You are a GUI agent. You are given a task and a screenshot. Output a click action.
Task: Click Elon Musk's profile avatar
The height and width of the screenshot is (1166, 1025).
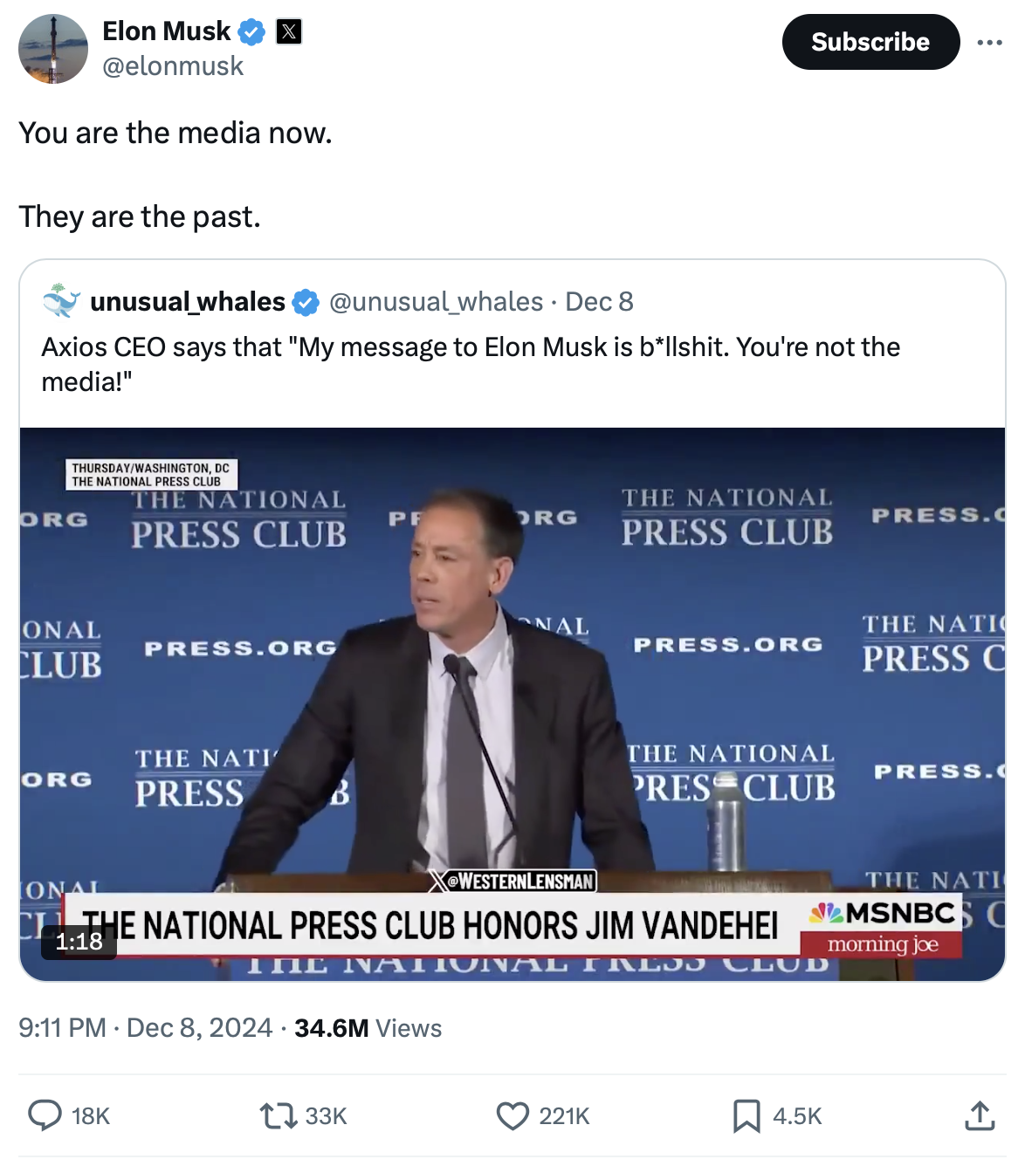53,49
